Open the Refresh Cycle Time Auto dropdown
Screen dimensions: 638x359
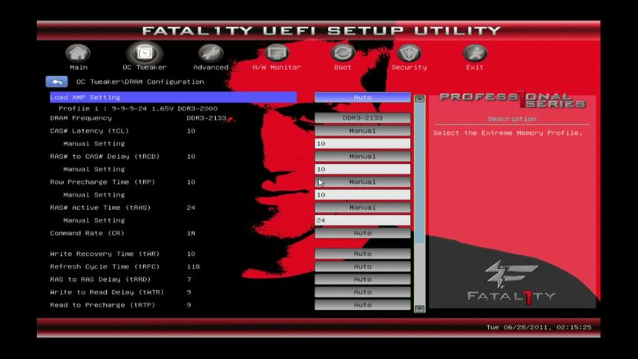point(362,266)
